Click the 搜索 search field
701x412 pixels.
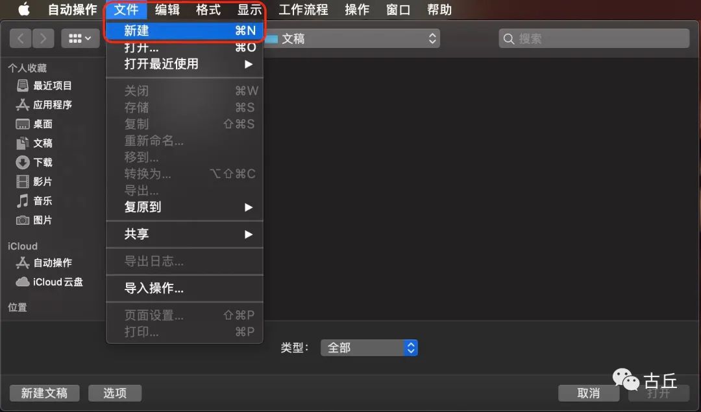594,39
